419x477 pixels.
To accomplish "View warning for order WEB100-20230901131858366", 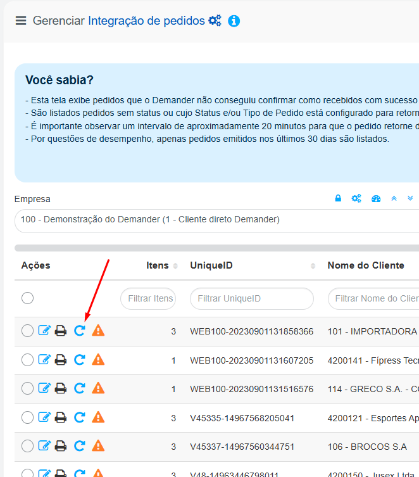I will click(x=98, y=331).
